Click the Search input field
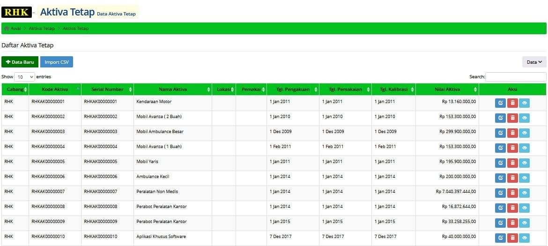 (515, 77)
